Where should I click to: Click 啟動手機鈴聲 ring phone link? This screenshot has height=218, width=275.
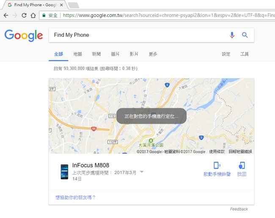217,174
